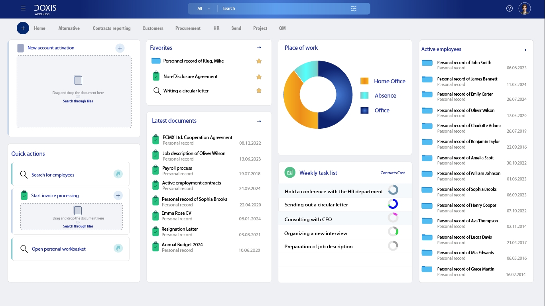Click the help question mark icon

pyautogui.click(x=510, y=8)
